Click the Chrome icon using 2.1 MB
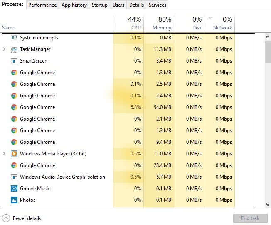The image size is (271, 225). point(14,119)
